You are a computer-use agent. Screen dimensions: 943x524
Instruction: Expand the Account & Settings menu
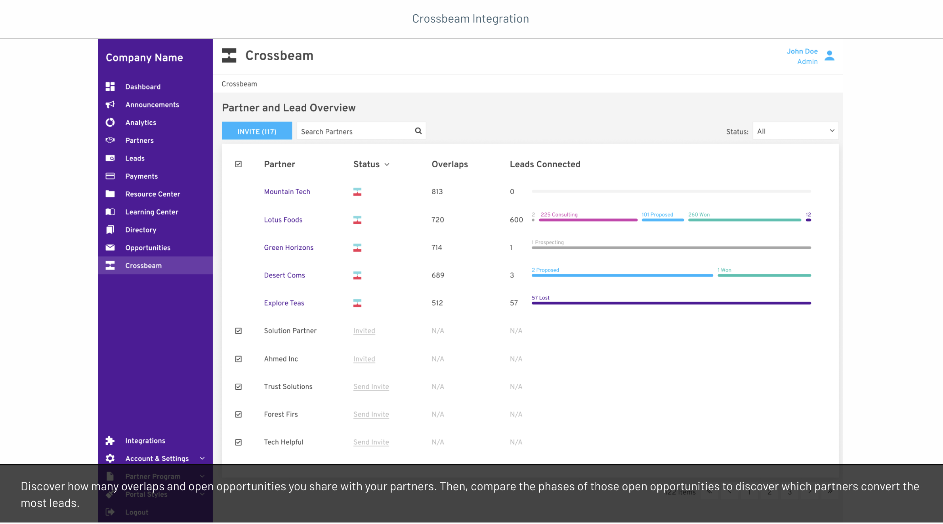point(157,458)
